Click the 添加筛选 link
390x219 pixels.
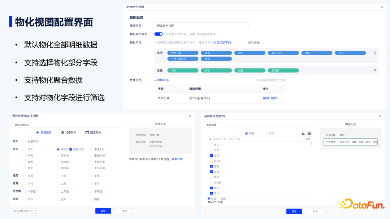(161, 80)
